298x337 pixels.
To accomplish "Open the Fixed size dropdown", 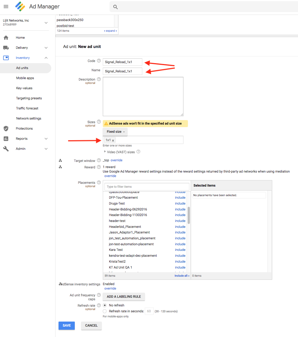I will click(x=115, y=132).
